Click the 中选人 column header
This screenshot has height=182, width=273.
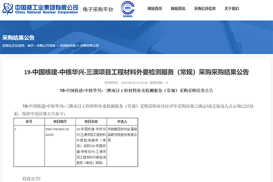click(x=122, y=122)
